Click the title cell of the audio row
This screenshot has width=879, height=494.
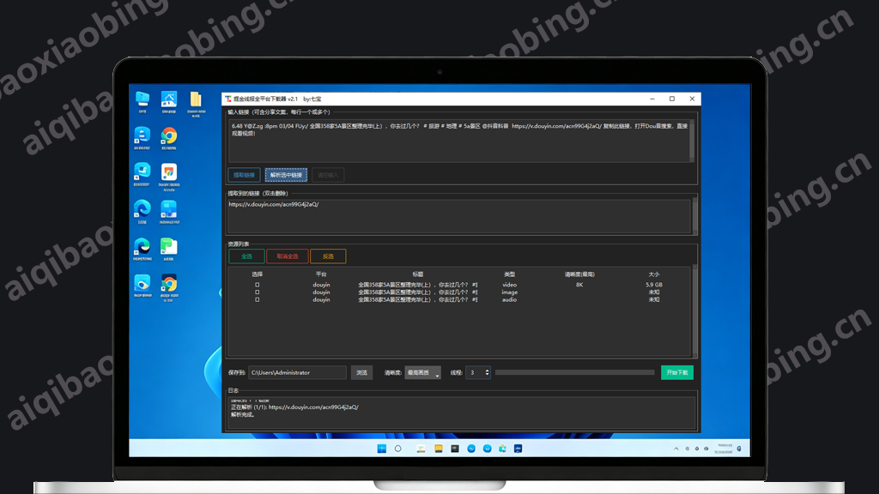pos(418,299)
